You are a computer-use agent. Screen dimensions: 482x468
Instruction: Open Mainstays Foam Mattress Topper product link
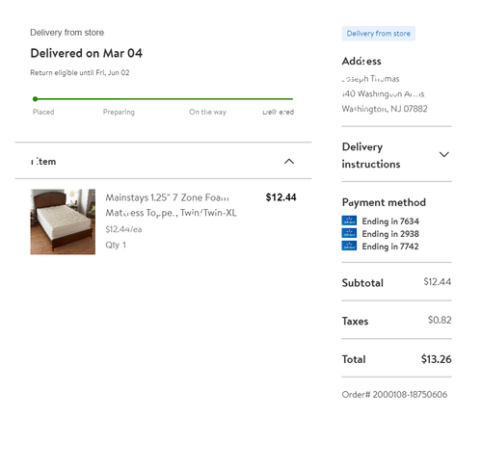pyautogui.click(x=171, y=205)
